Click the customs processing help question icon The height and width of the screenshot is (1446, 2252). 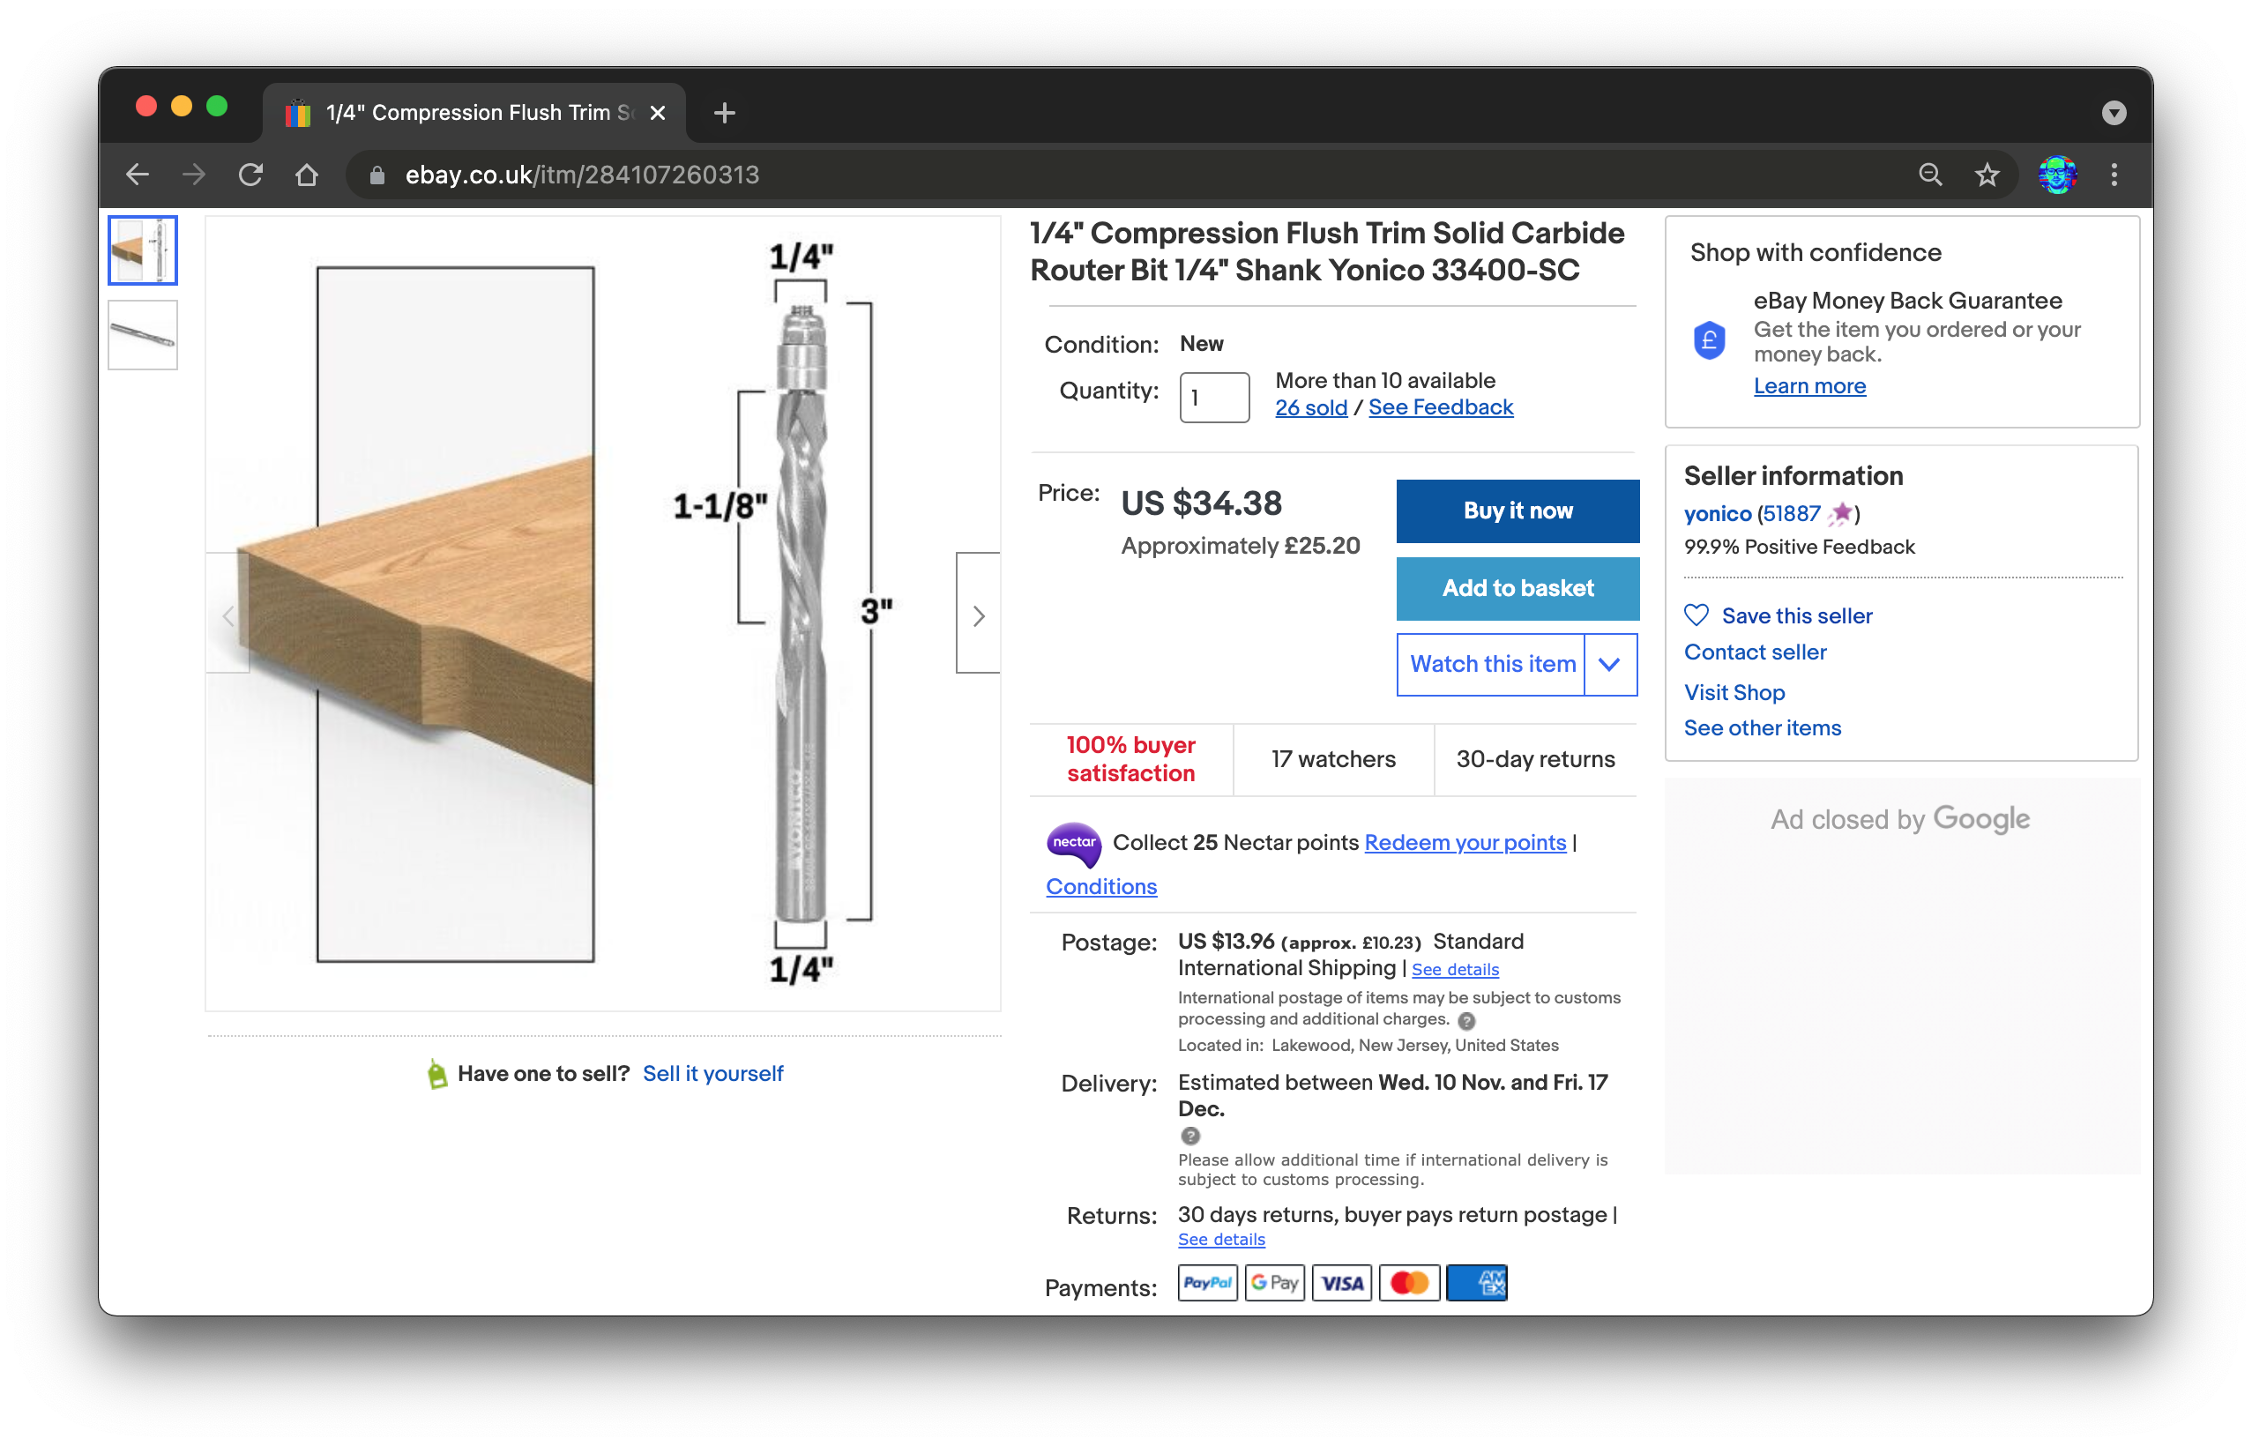[1467, 1022]
